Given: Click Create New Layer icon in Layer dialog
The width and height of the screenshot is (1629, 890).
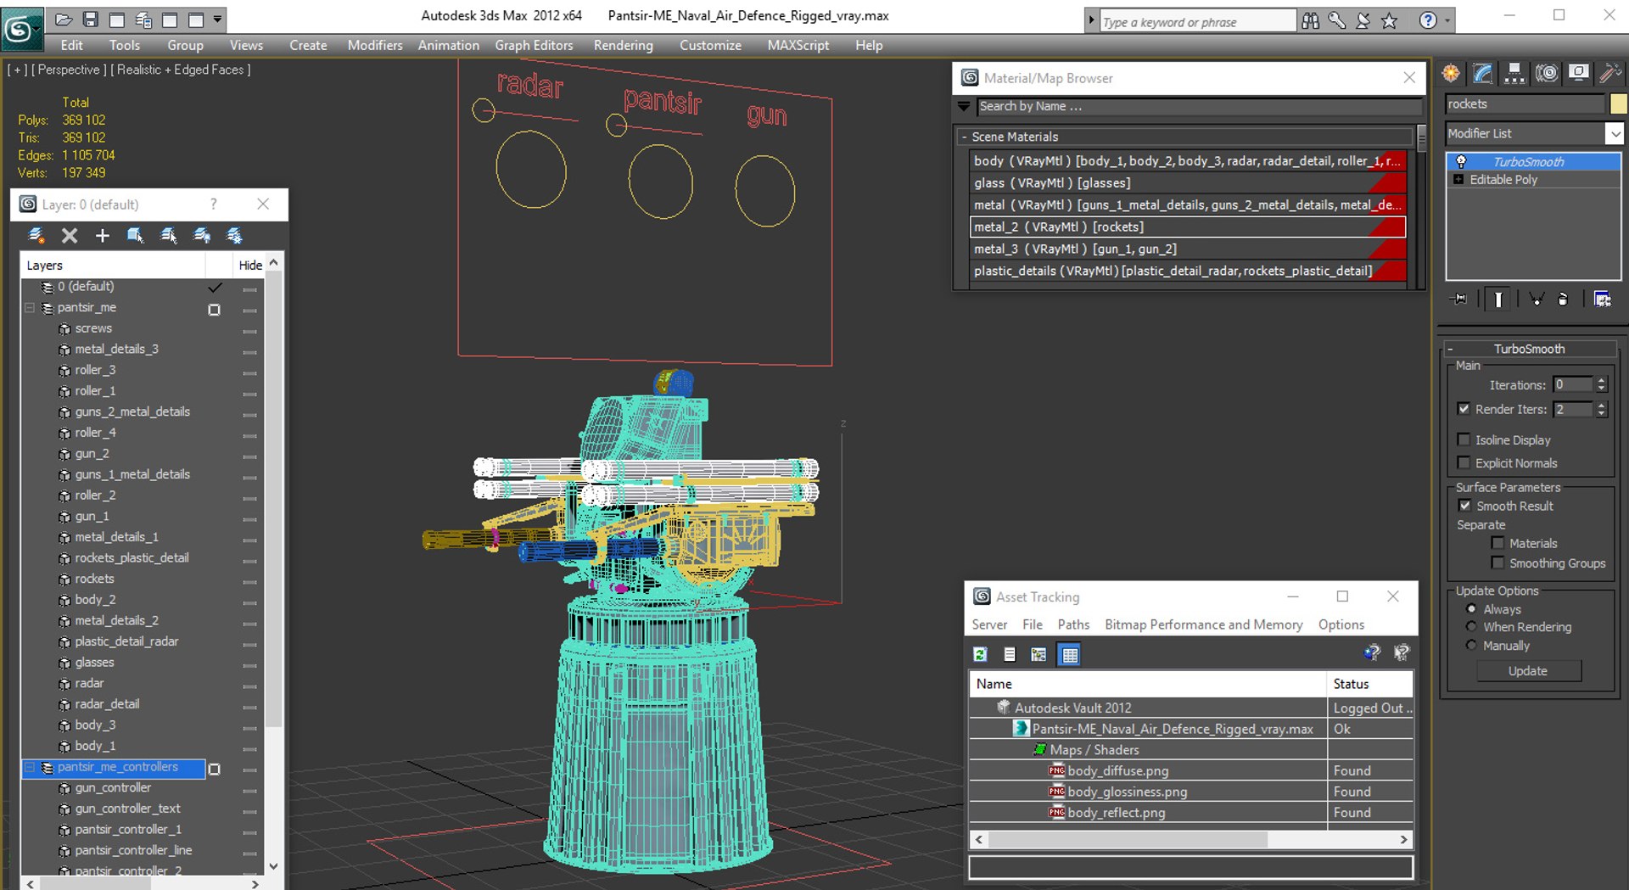Looking at the screenshot, I should pos(36,235).
